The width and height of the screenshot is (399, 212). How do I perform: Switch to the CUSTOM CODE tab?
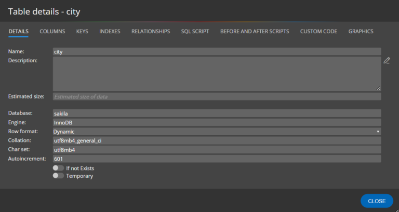pos(318,32)
